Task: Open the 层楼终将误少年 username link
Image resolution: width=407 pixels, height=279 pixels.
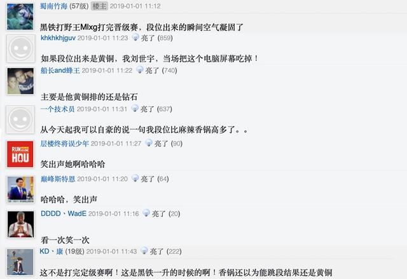Action: 65,144
